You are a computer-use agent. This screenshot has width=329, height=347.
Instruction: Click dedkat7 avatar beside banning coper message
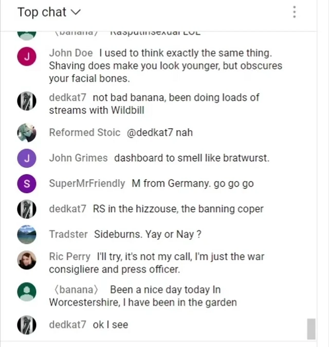(27, 209)
